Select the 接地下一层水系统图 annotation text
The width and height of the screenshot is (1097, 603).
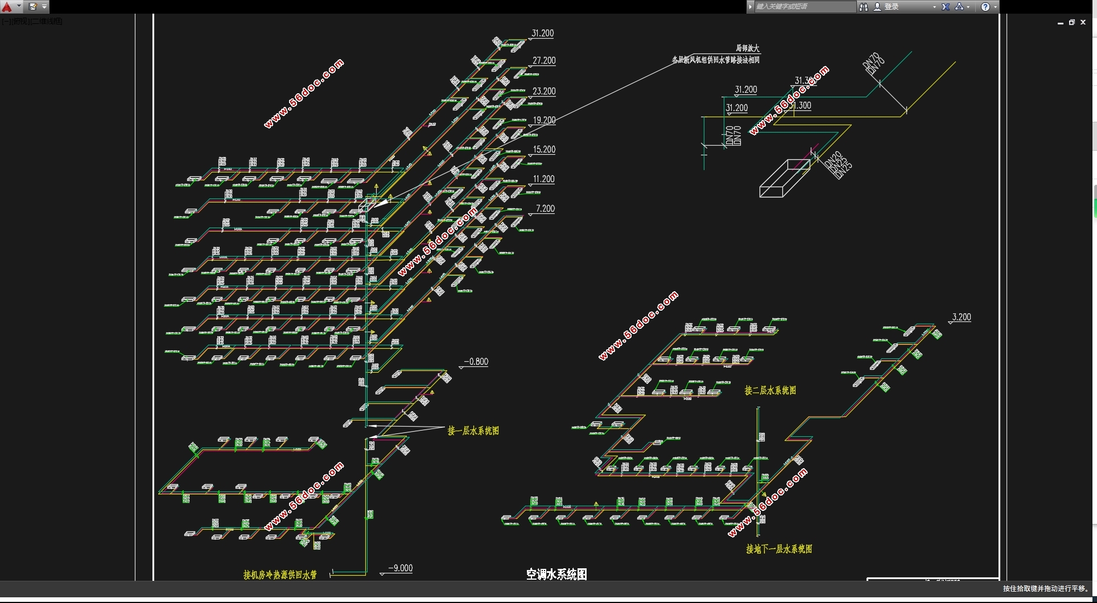click(x=780, y=549)
